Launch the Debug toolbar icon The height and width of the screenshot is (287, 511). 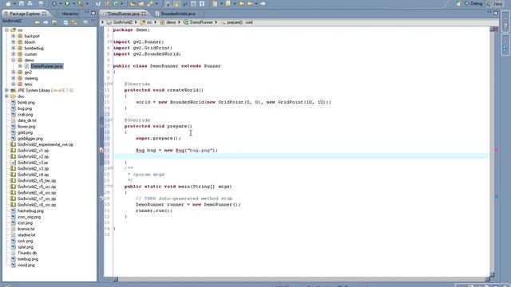click(54, 3)
